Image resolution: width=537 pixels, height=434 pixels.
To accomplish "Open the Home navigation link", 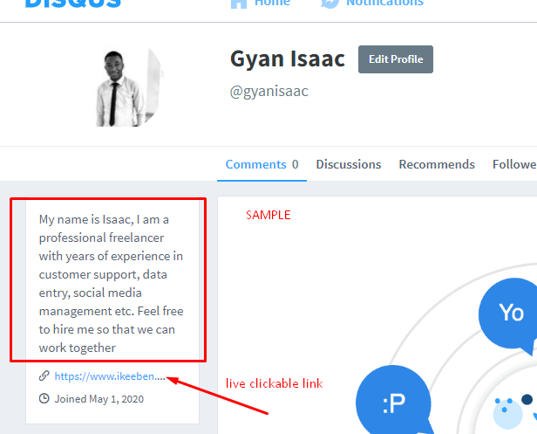I will pos(272,3).
